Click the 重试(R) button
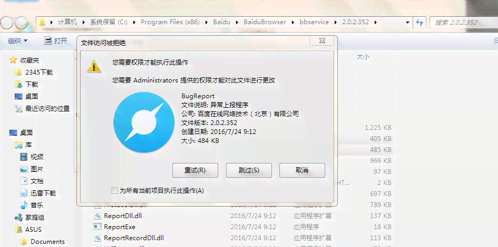The height and width of the screenshot is (247, 498). point(195,170)
